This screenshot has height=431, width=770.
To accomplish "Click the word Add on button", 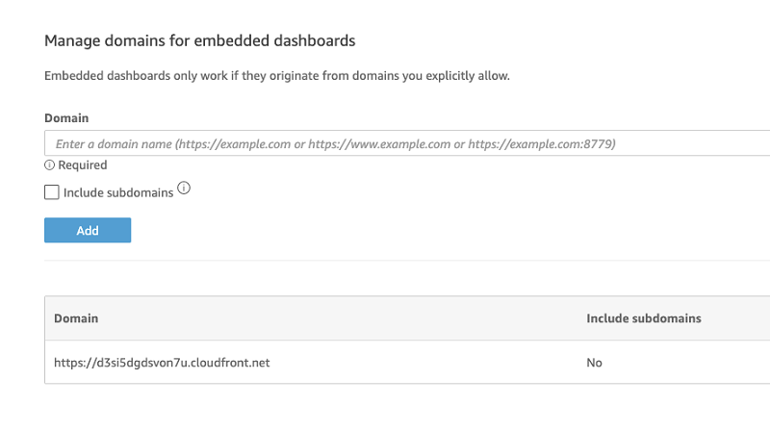I will coord(88,230).
